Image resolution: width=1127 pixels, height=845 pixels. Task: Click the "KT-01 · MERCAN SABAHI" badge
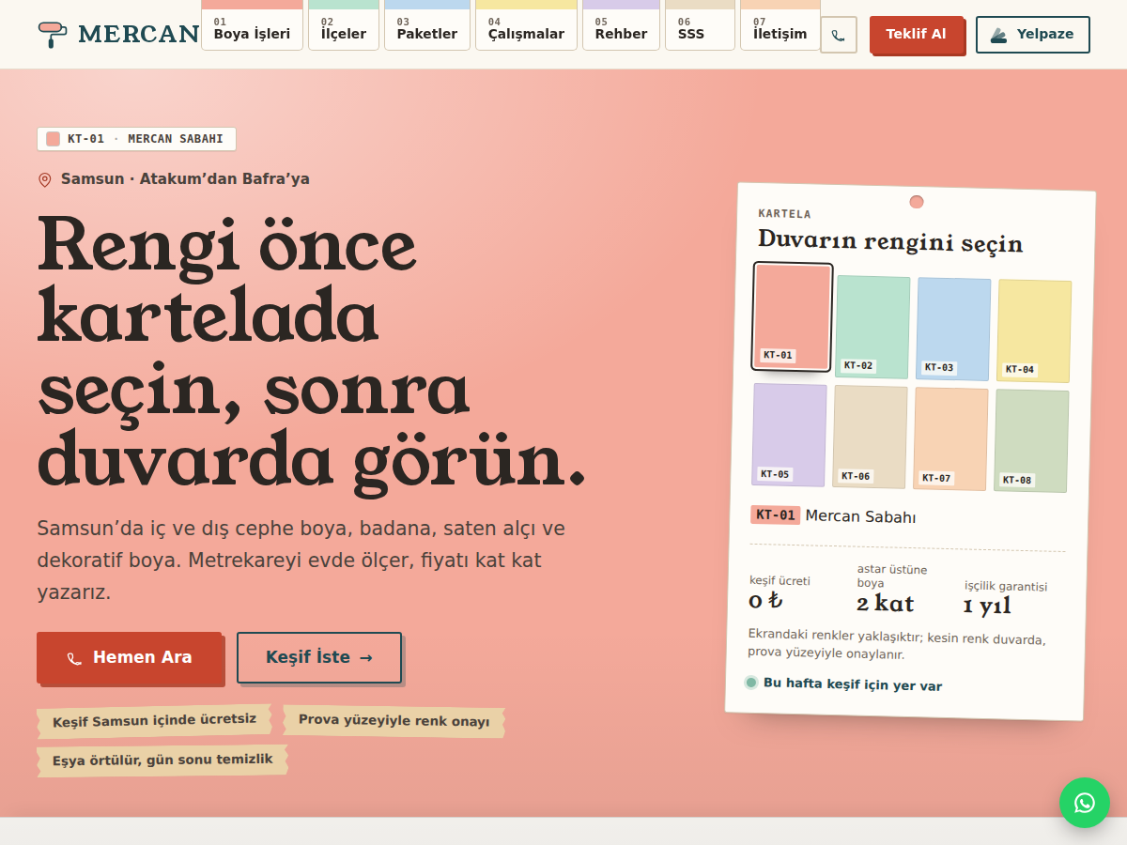tap(136, 139)
